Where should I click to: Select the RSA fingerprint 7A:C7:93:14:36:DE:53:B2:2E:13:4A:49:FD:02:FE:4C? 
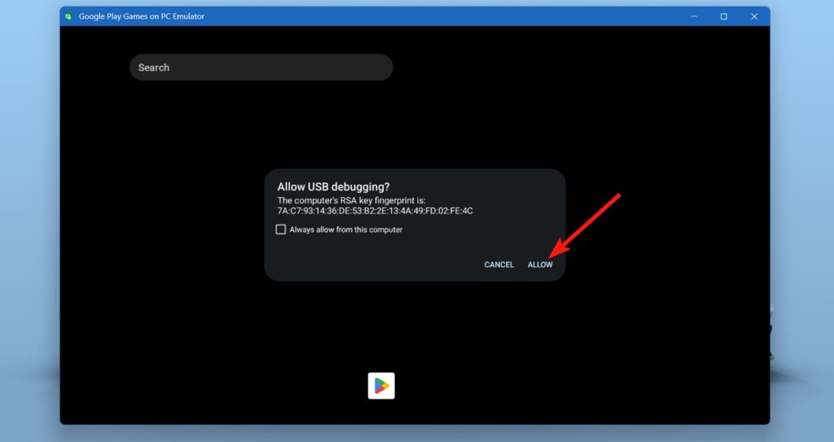point(375,211)
